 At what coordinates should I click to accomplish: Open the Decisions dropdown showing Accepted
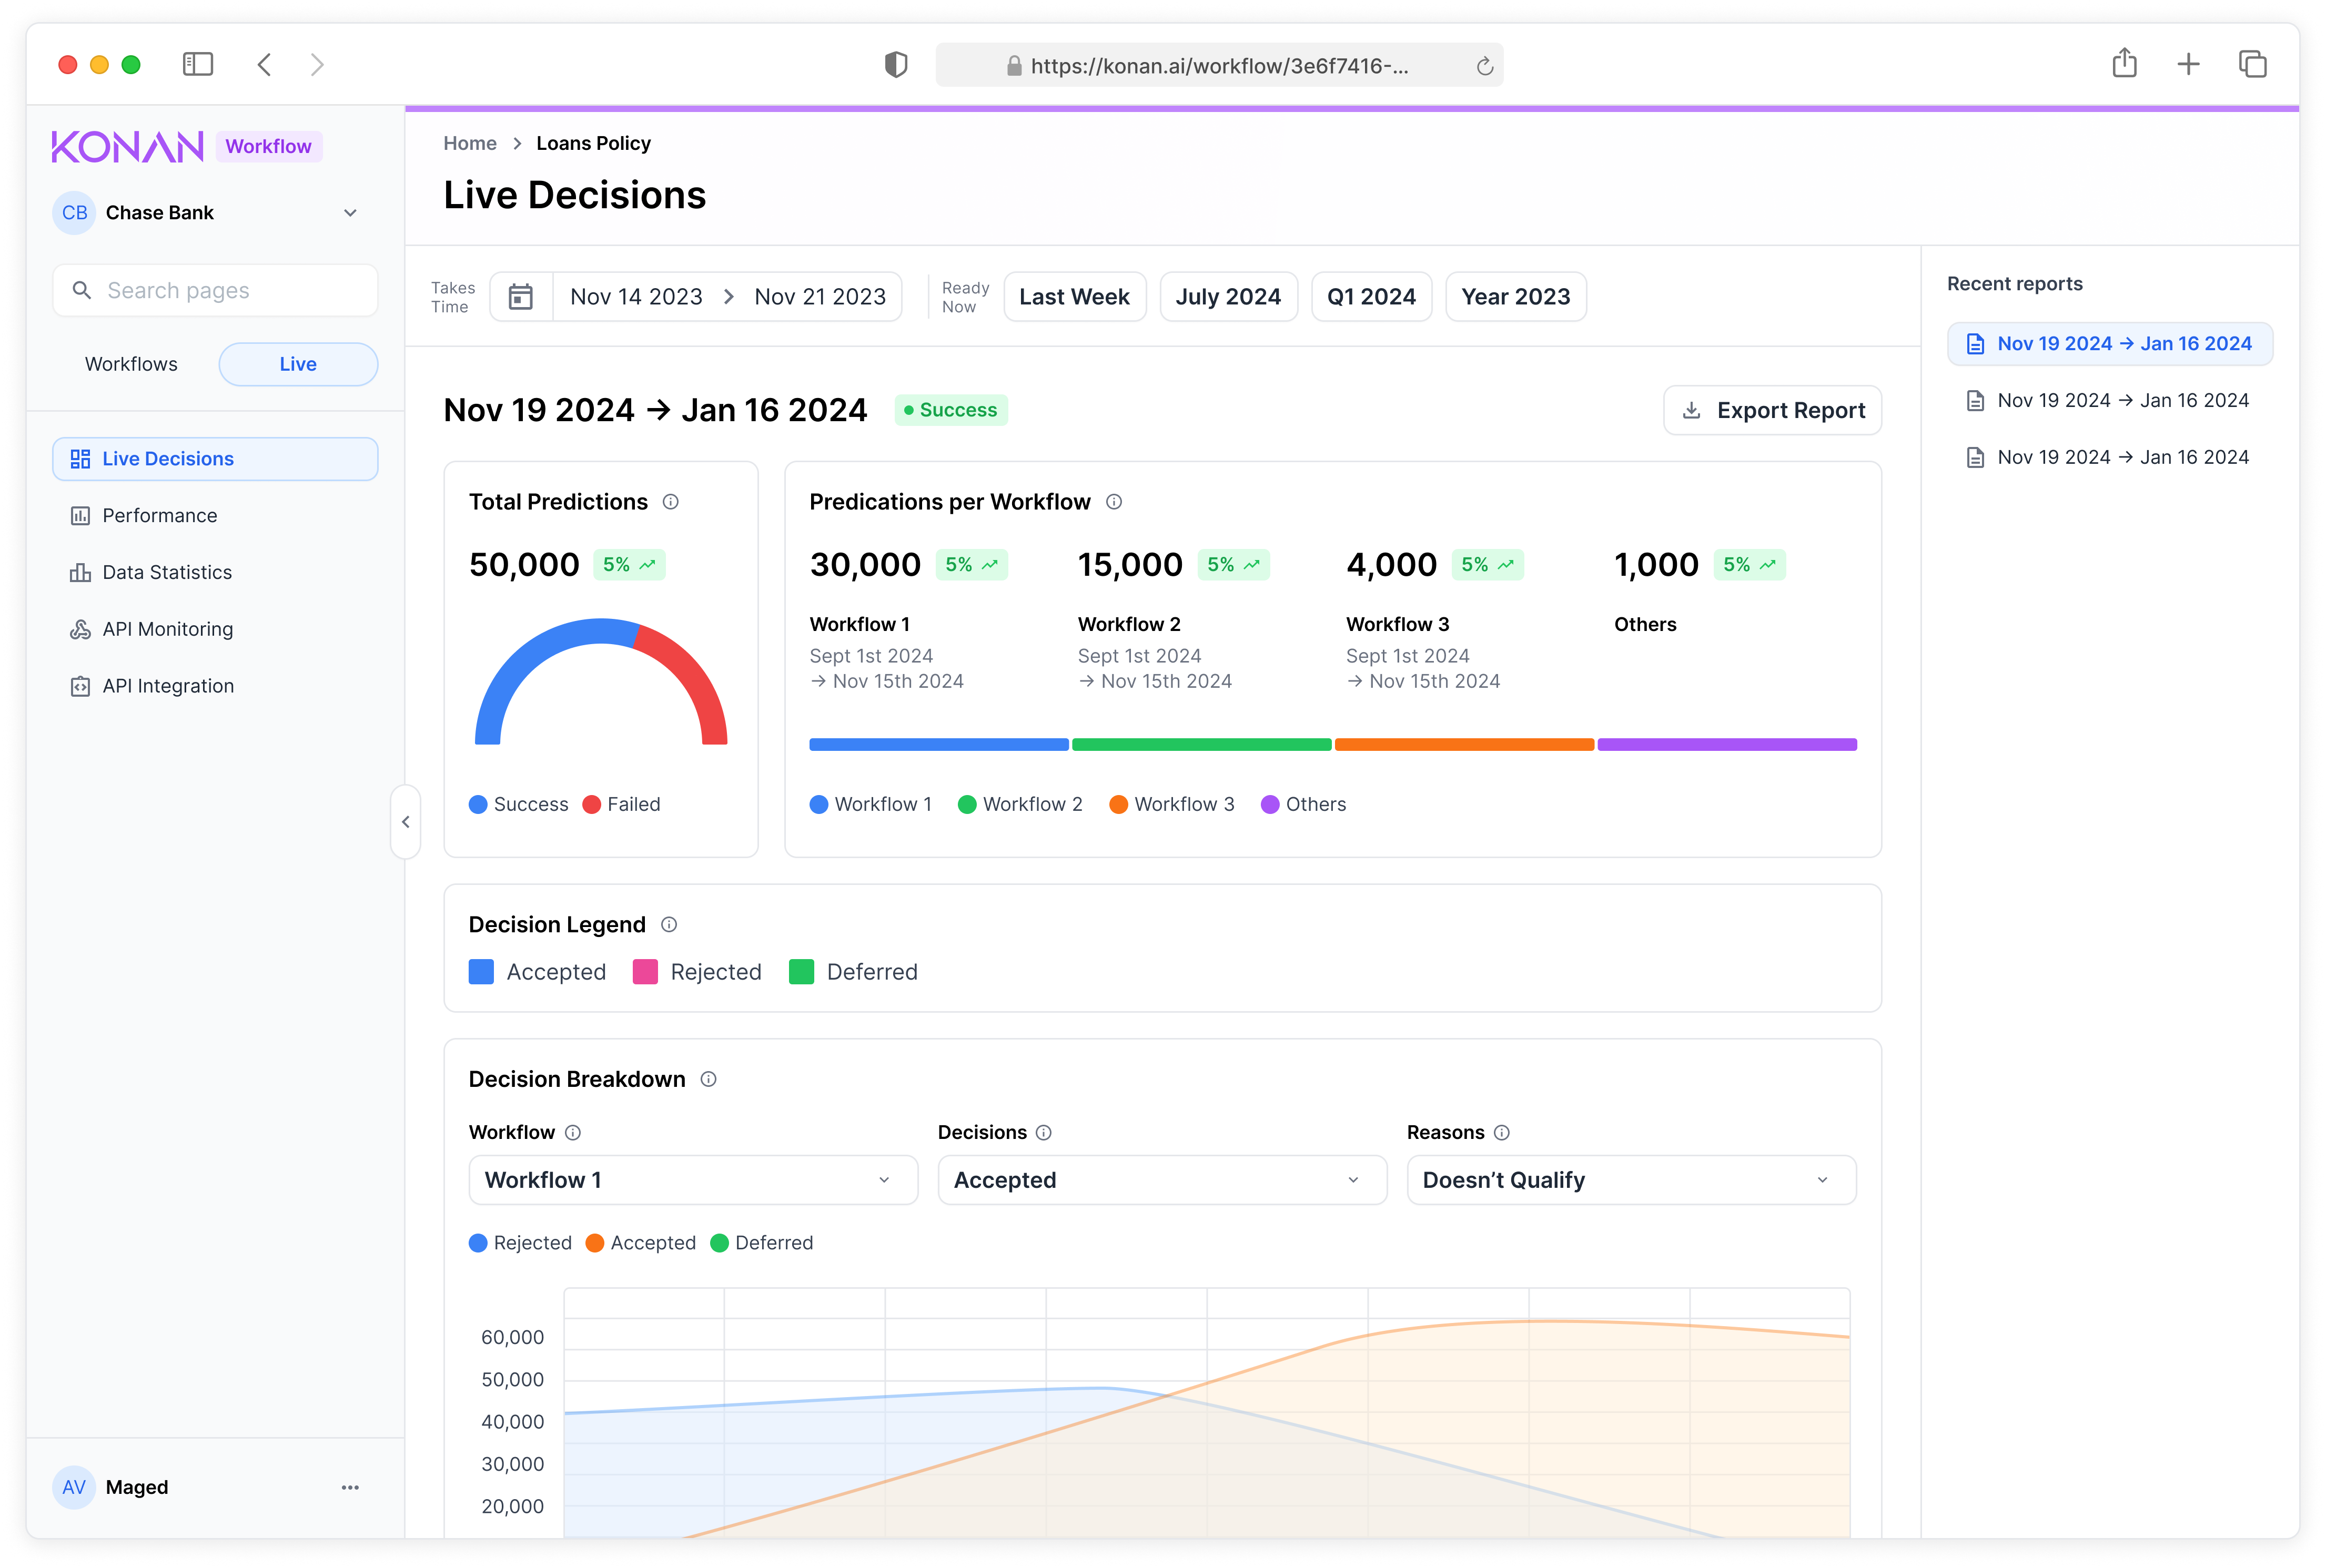point(1161,1180)
